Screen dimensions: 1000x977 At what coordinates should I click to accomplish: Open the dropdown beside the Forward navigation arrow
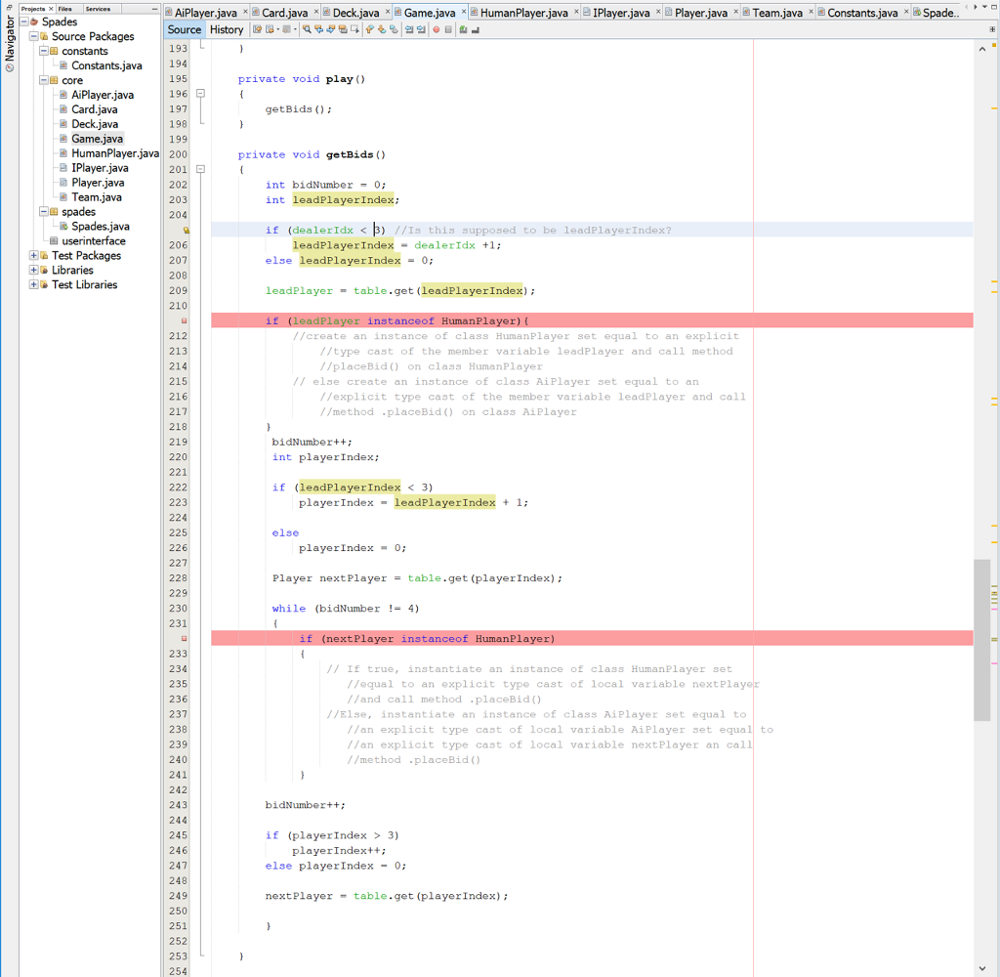click(295, 30)
